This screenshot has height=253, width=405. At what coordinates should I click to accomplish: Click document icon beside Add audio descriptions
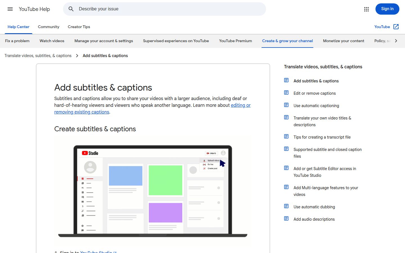[286, 219]
